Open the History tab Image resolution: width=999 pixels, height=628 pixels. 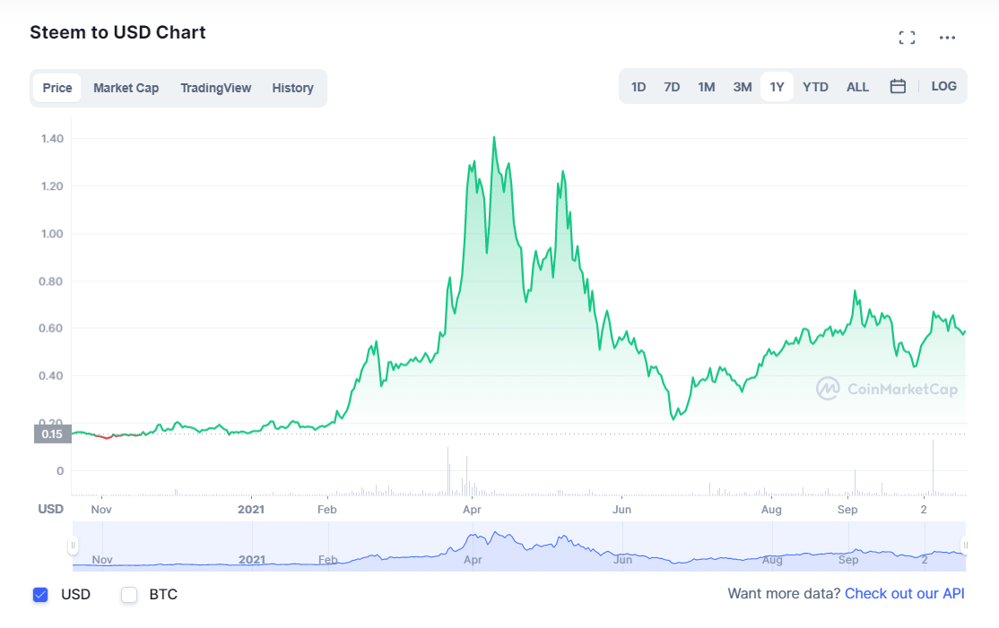pos(292,88)
